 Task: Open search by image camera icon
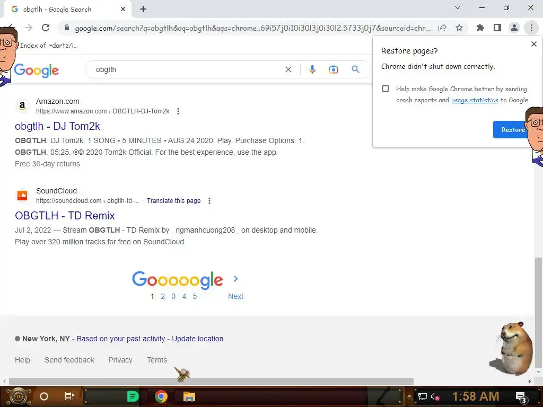333,69
